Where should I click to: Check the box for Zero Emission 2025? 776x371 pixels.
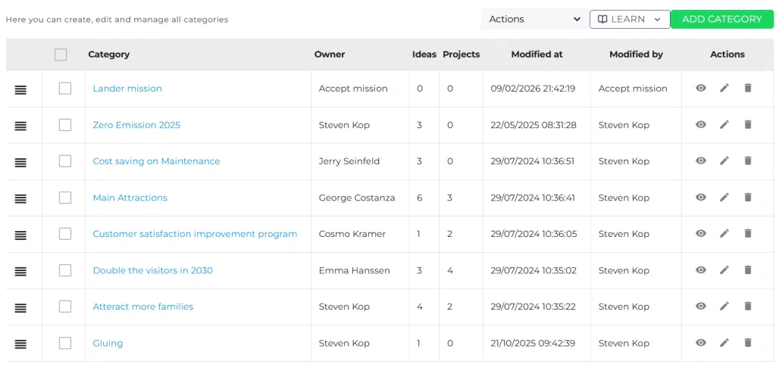(x=65, y=125)
